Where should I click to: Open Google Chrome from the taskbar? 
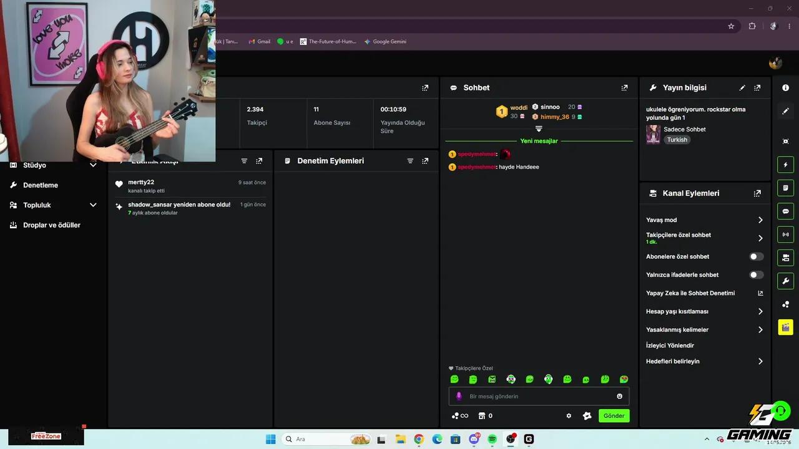(x=419, y=439)
